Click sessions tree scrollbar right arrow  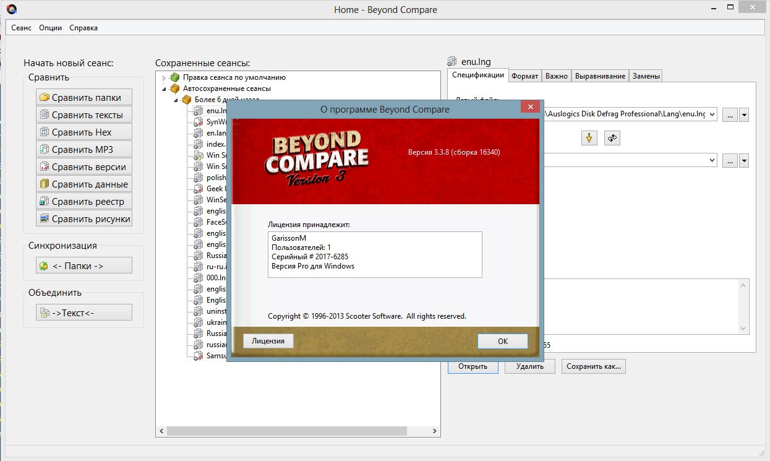click(435, 431)
